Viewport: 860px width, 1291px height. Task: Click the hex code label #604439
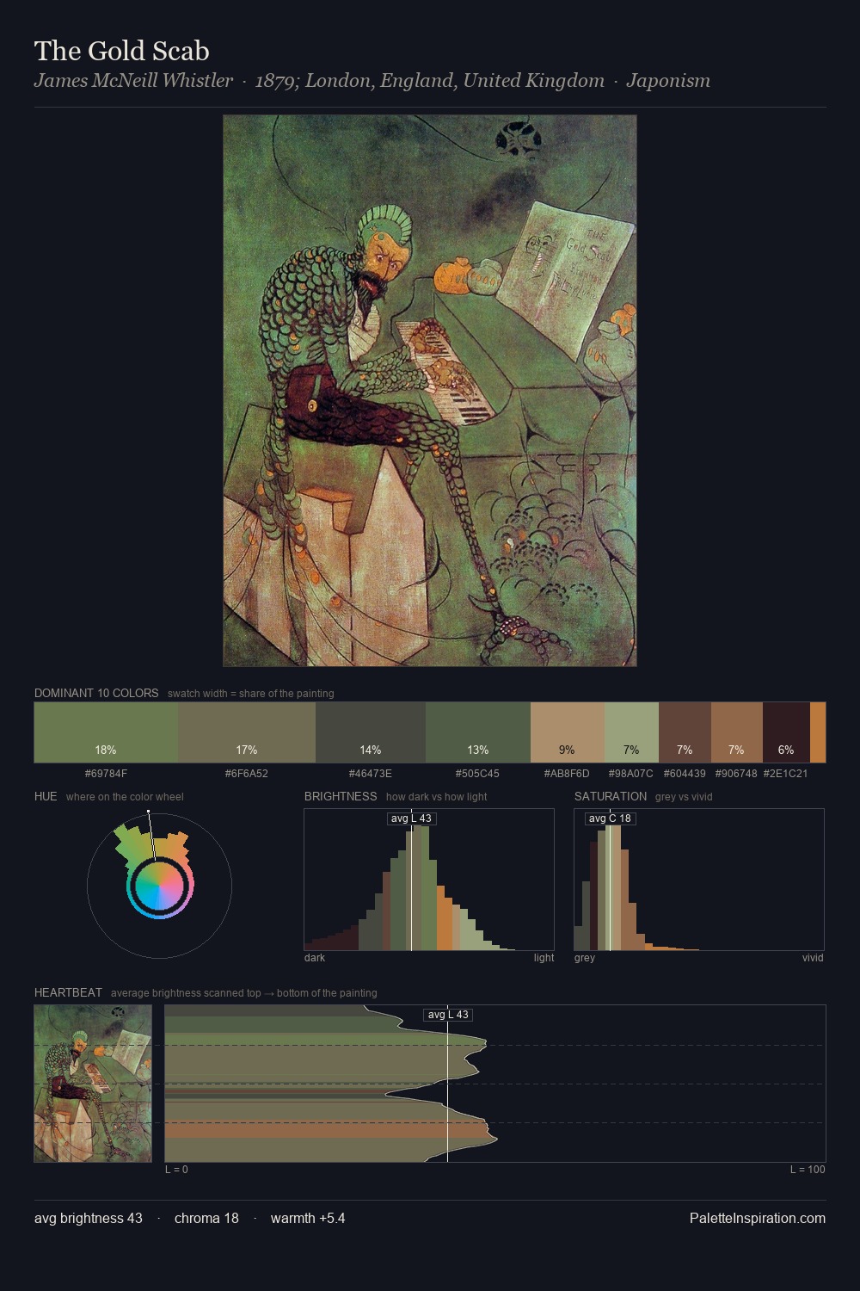pyautogui.click(x=685, y=774)
